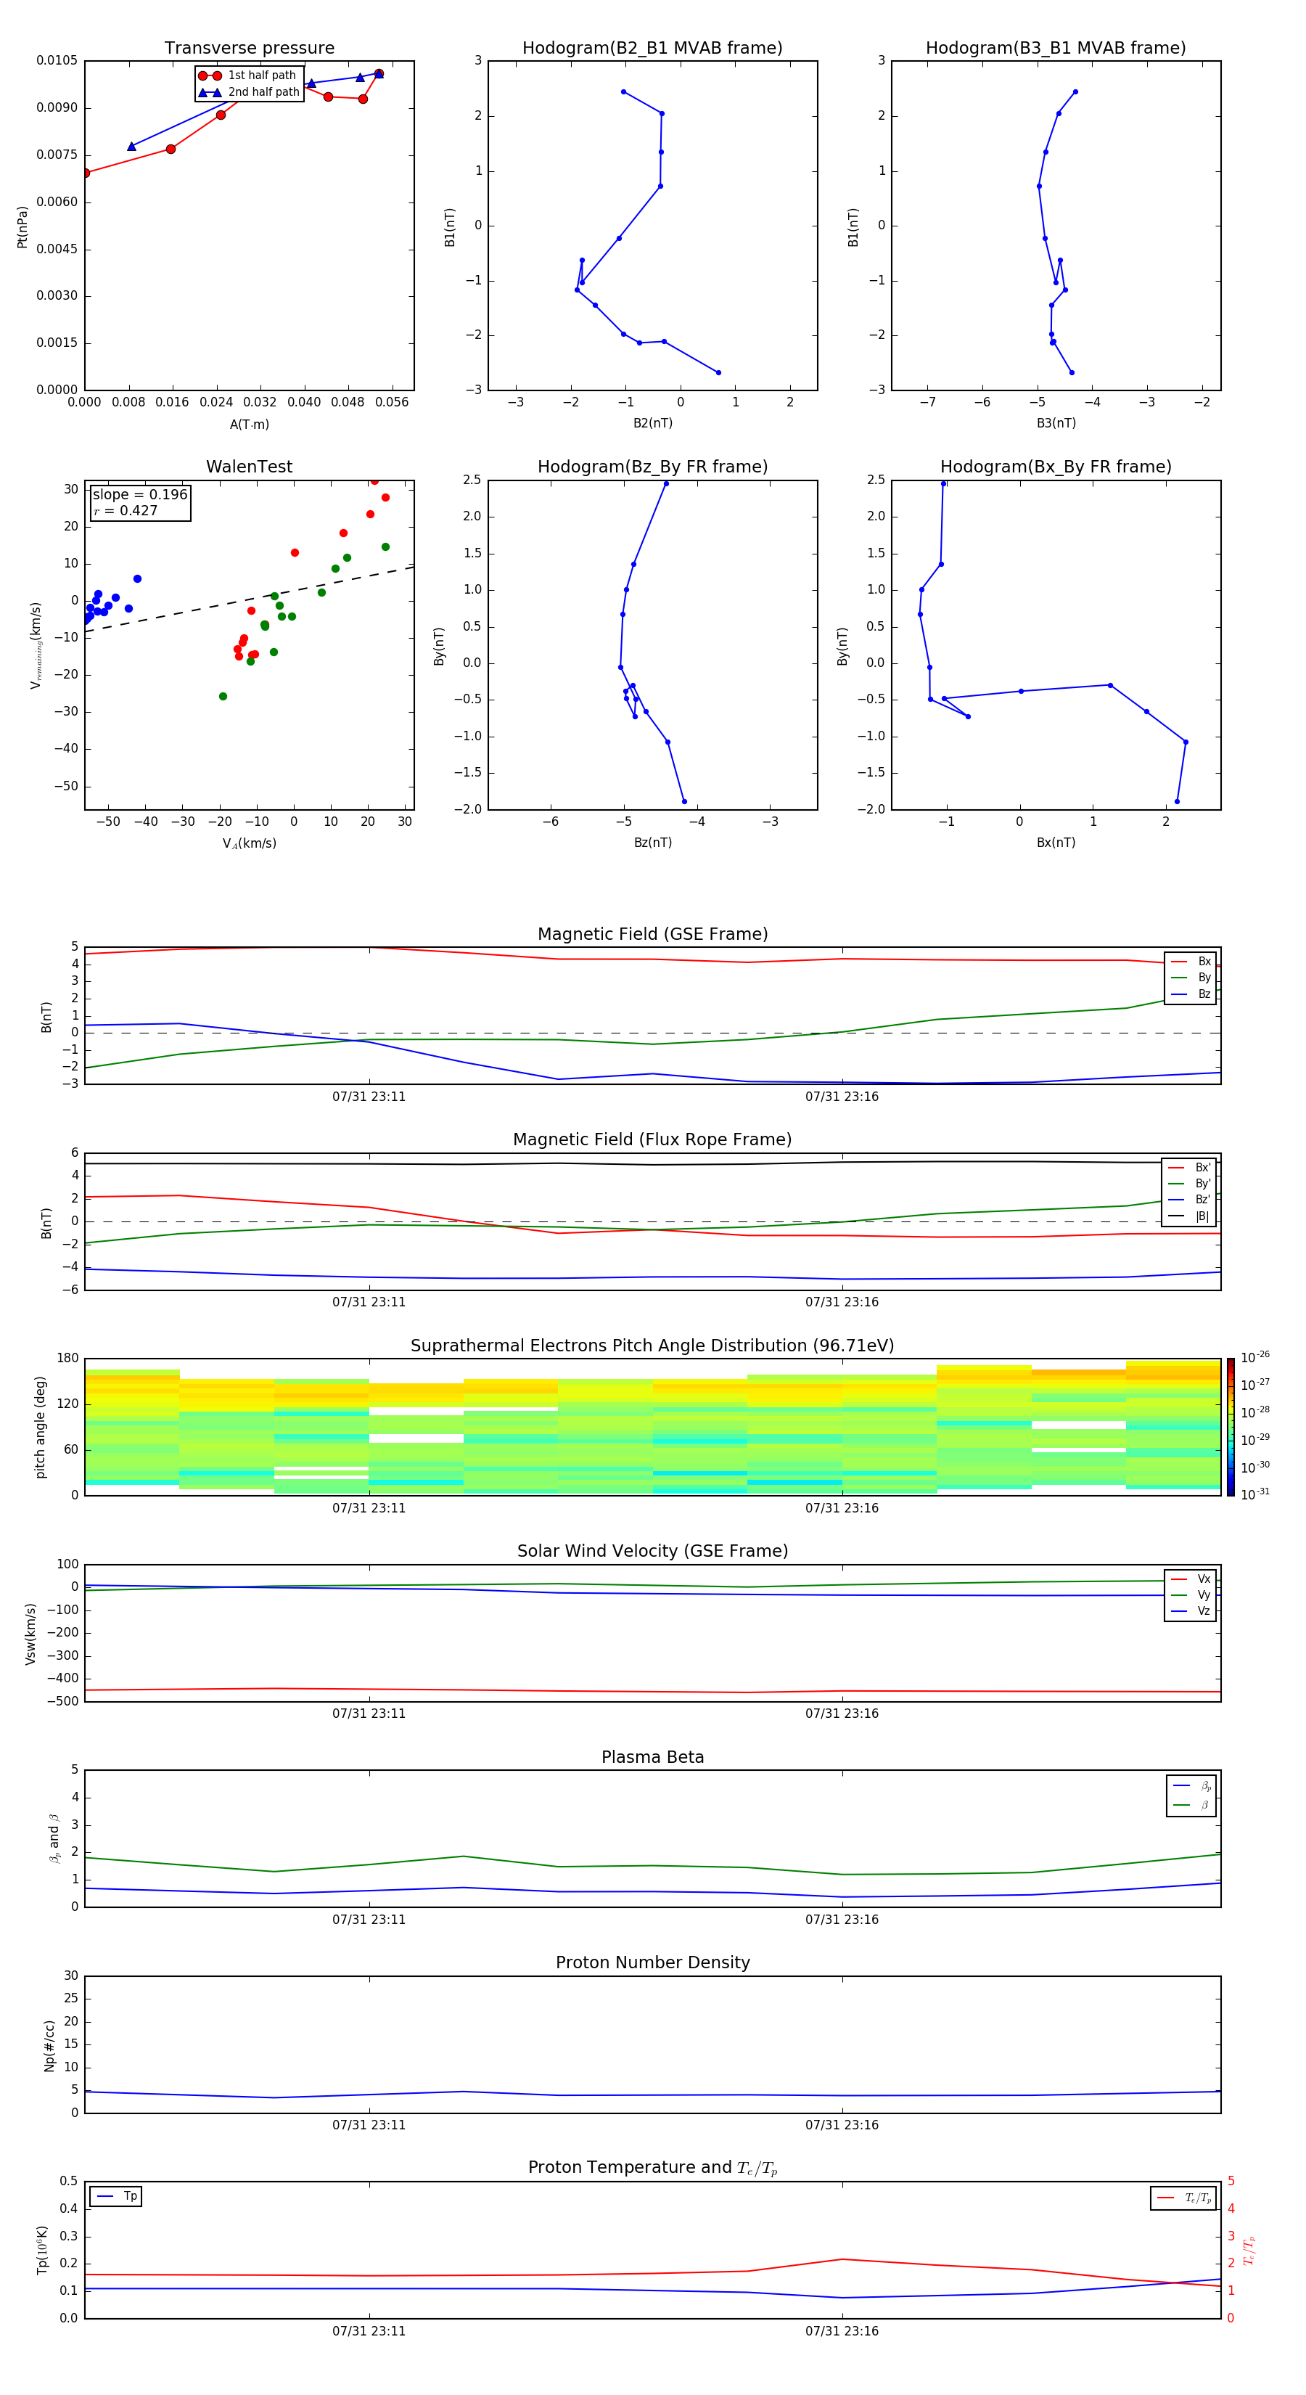The image size is (1306, 2395).
Task: Click the Magnetic Field (Flux Rope Frame) title
Action: (652, 1140)
